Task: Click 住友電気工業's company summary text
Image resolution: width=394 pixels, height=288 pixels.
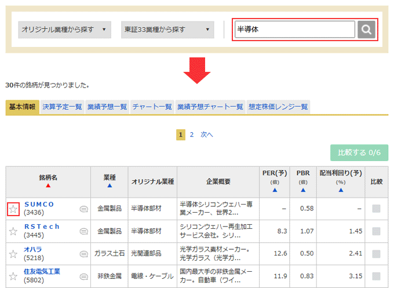Action: (216, 276)
